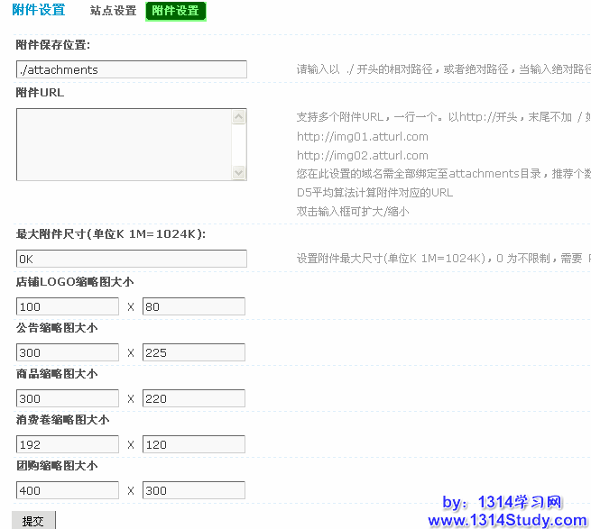Viewport: 591px width, 529px height.
Task: Select the 店铺LOGO缩略图 width field (100)
Action: pyautogui.click(x=68, y=306)
